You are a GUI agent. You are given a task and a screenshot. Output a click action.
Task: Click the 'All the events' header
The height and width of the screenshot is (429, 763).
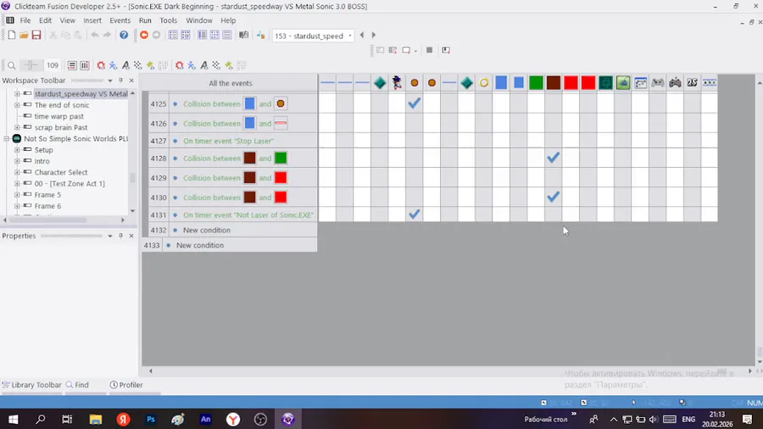coord(230,83)
